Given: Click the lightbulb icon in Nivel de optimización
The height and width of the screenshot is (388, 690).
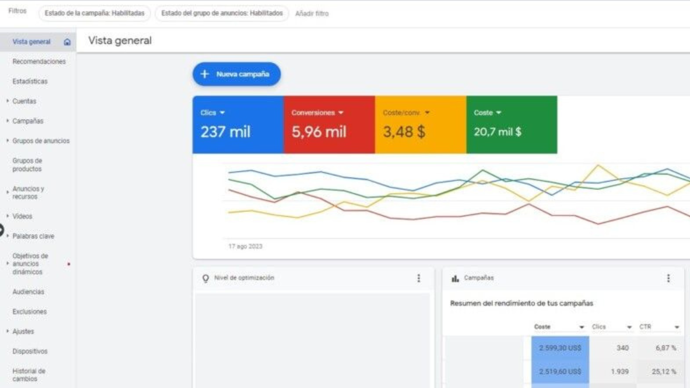Looking at the screenshot, I should [206, 278].
